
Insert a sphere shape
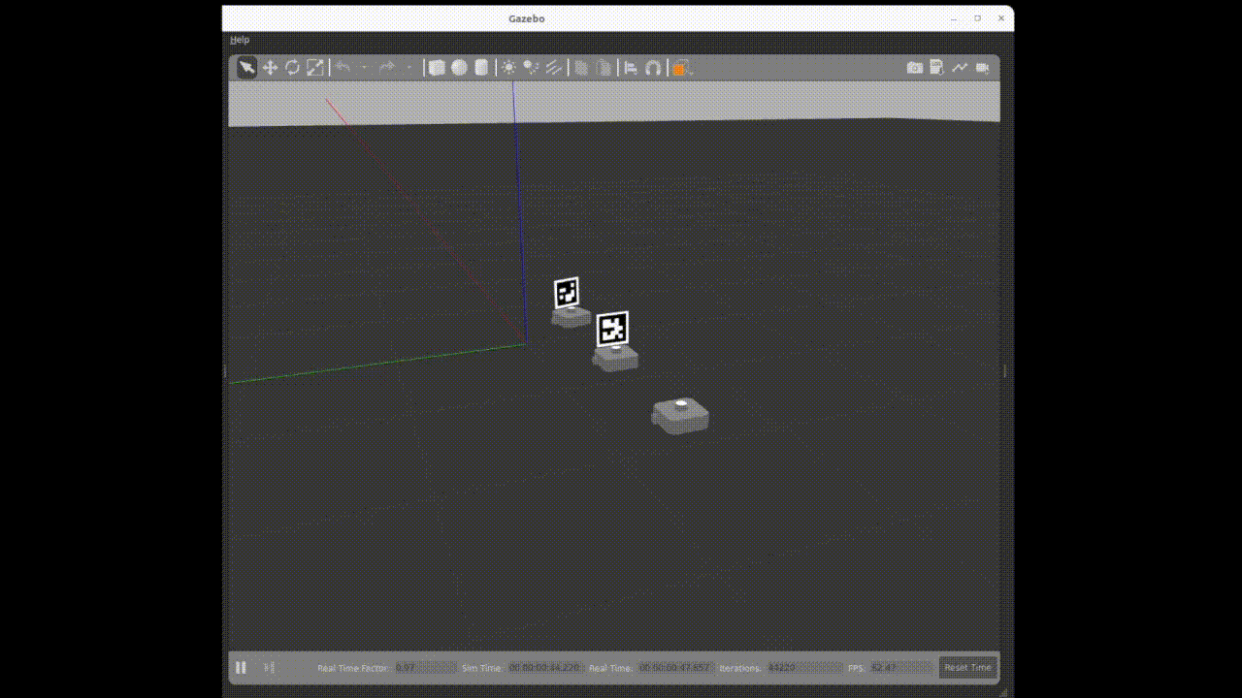coord(459,68)
